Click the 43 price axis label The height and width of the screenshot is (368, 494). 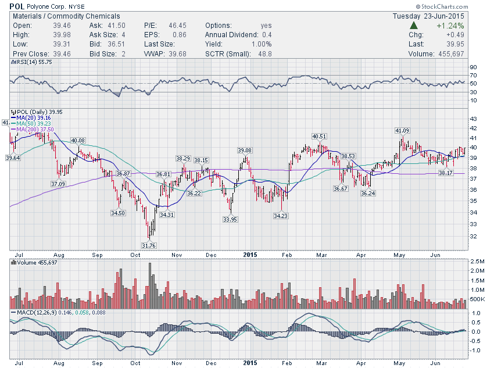[x=473, y=119]
